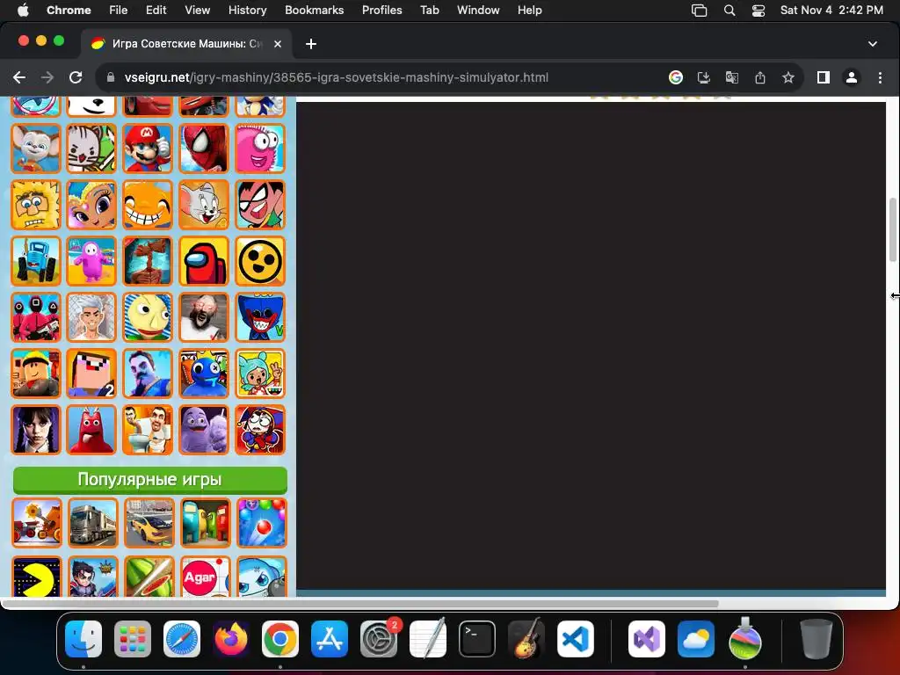Image resolution: width=900 pixels, height=675 pixels.
Task: Open the Siren Head game icon
Action: tap(148, 261)
